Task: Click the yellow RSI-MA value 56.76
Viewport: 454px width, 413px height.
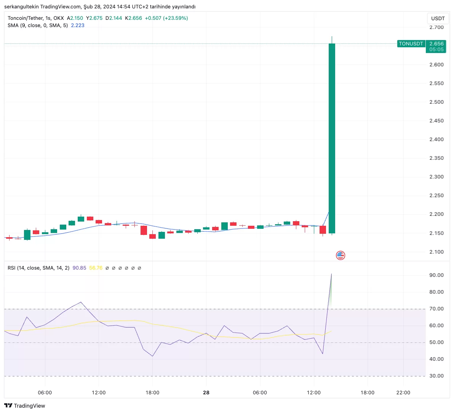Action: coord(96,268)
